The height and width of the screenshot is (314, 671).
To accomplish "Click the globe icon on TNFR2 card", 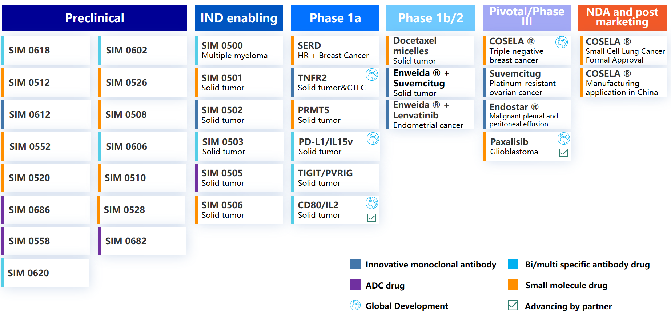I will pyautogui.click(x=371, y=75).
